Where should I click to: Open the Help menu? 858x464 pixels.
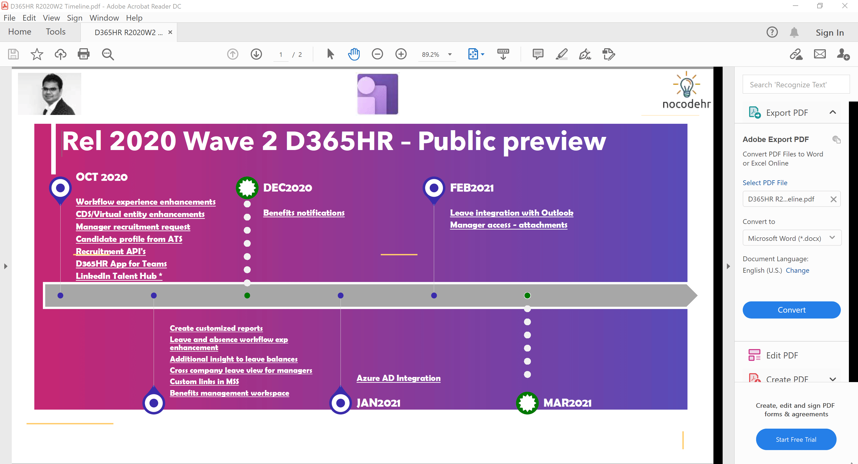134,18
